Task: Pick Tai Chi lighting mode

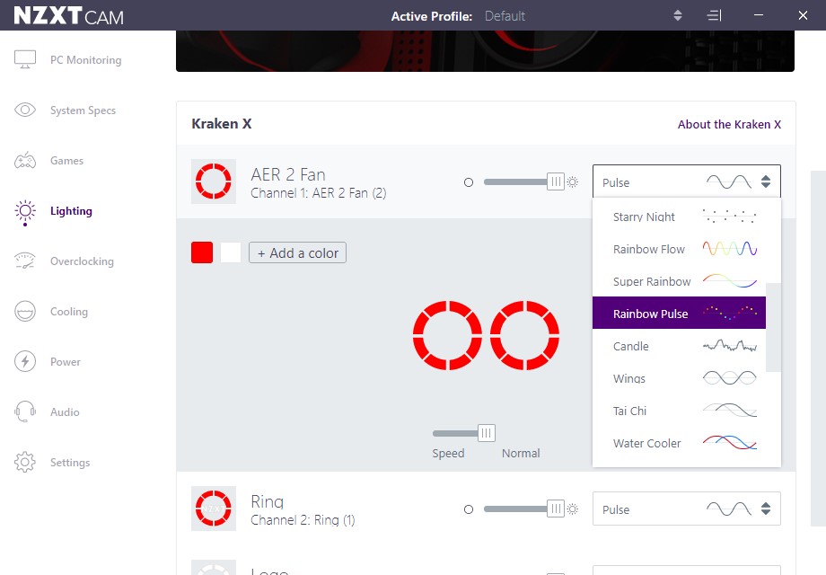Action: tap(679, 411)
